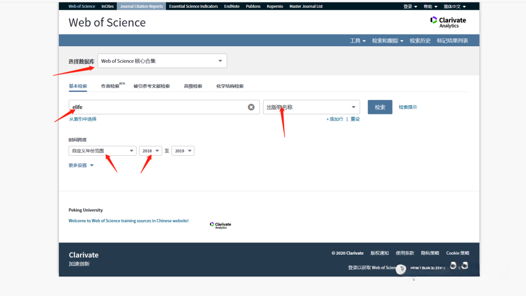Viewport: 526px width, 296px height.
Task: Open the 2018 start year dropdown
Action: click(150, 151)
